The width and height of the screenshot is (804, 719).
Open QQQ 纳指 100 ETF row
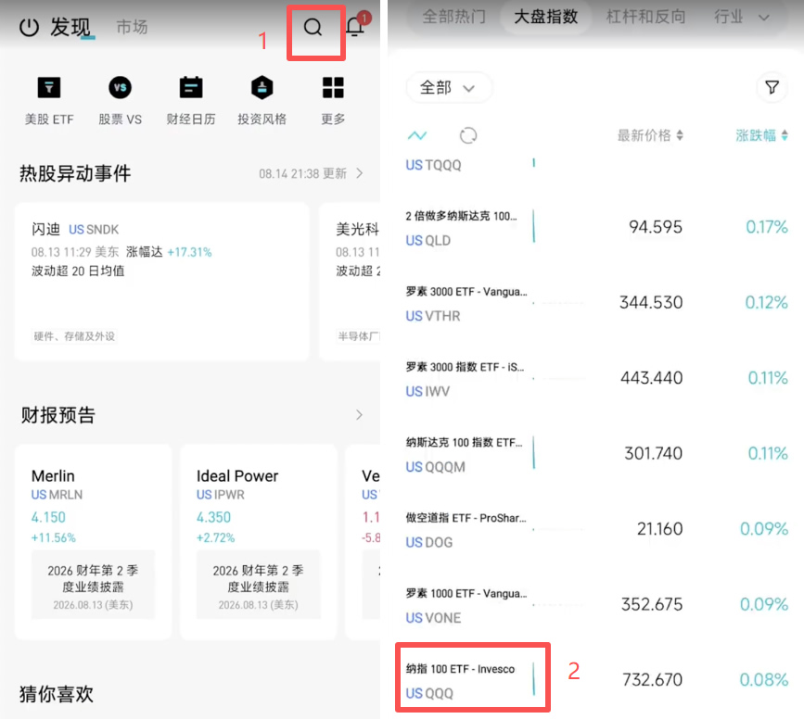click(x=597, y=679)
